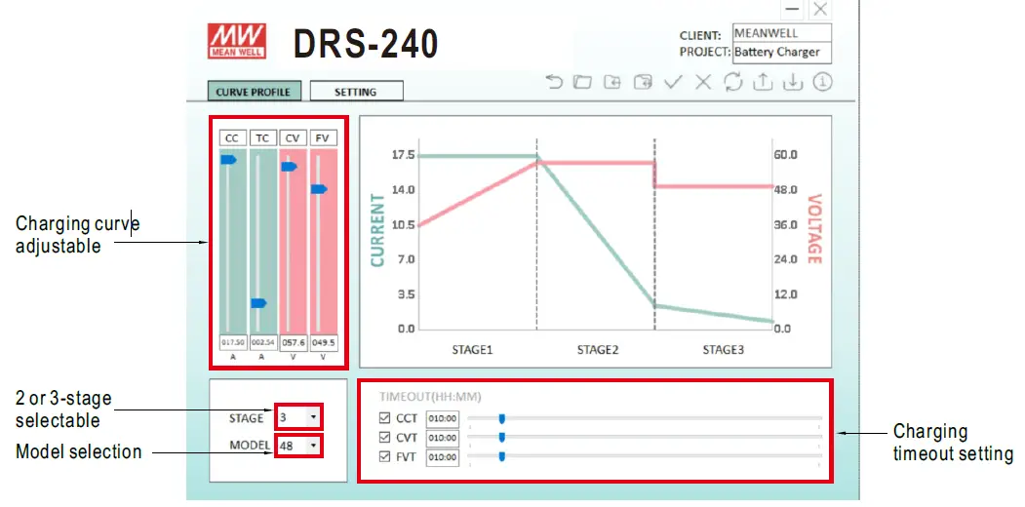The image size is (1025, 507).
Task: Click the FV value field 049.5
Action: (x=324, y=342)
